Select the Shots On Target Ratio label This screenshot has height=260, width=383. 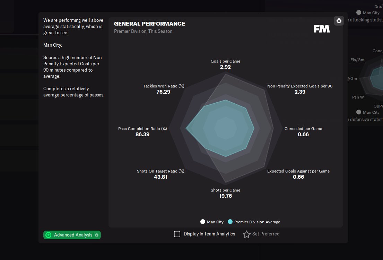click(x=160, y=171)
